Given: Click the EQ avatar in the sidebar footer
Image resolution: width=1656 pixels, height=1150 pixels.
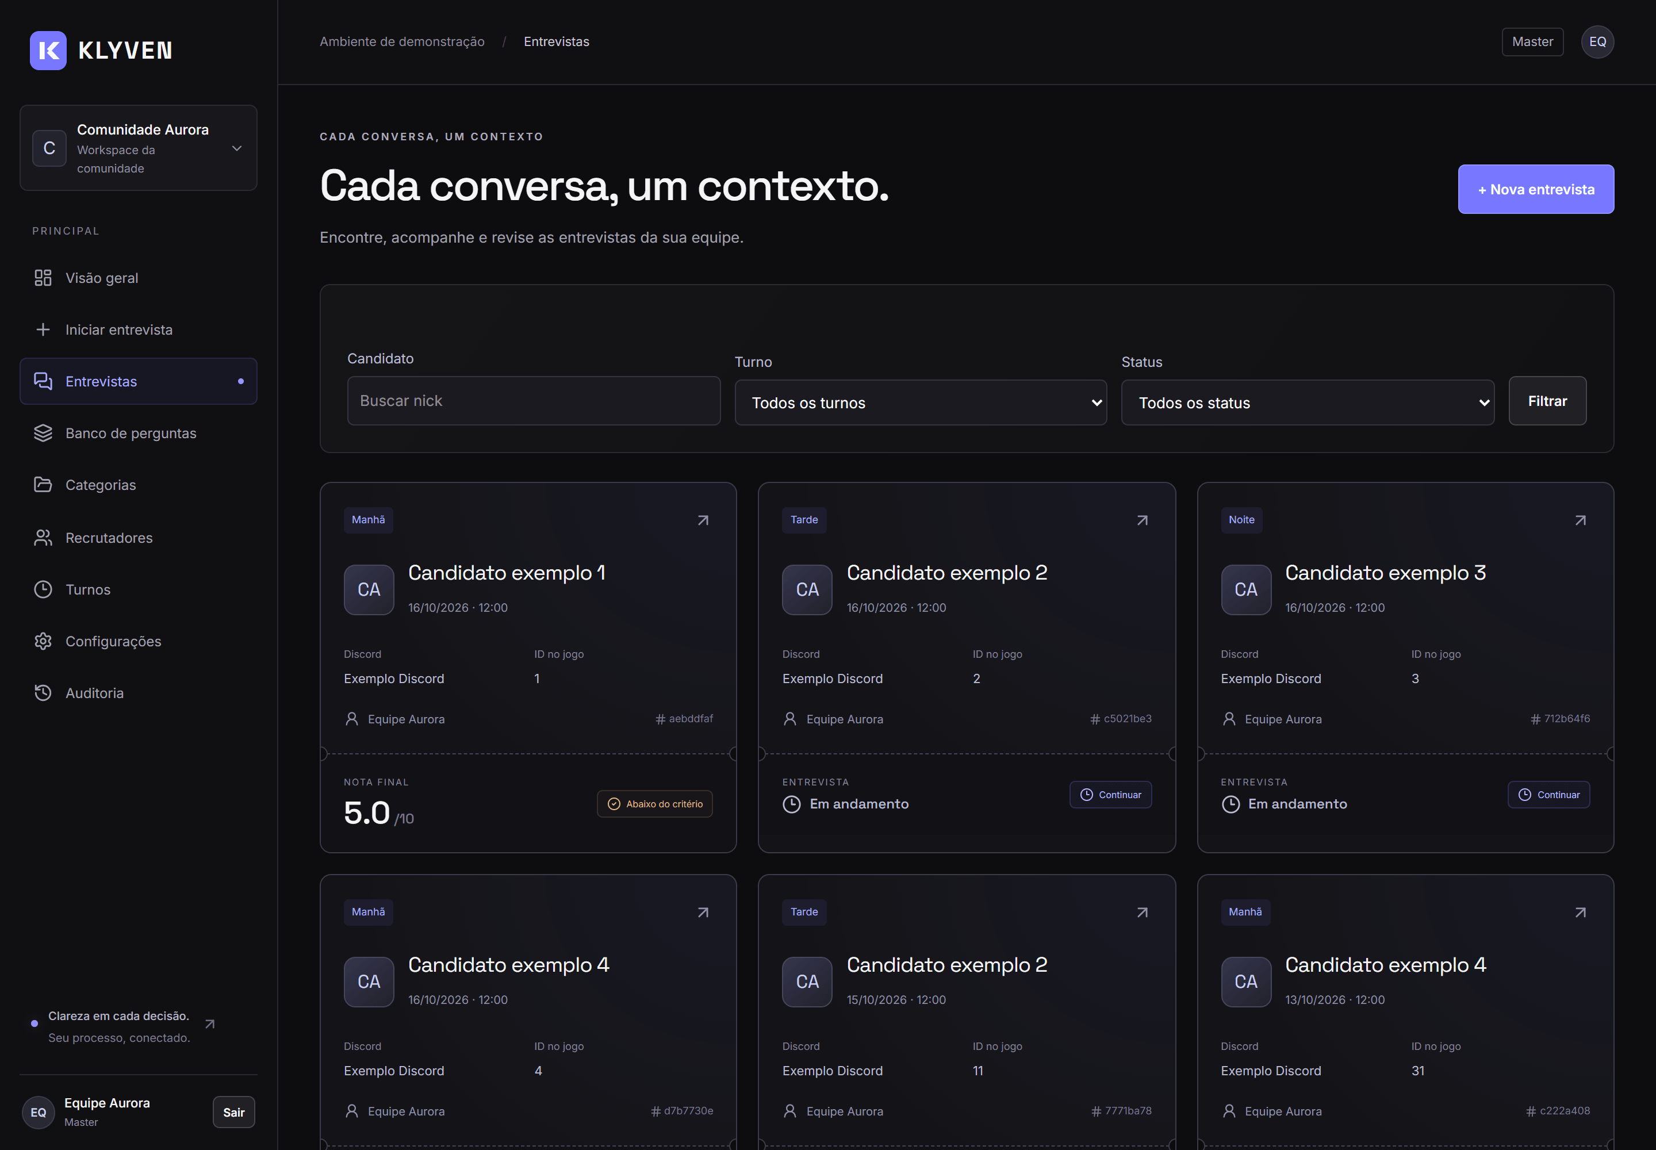Looking at the screenshot, I should click(38, 1113).
